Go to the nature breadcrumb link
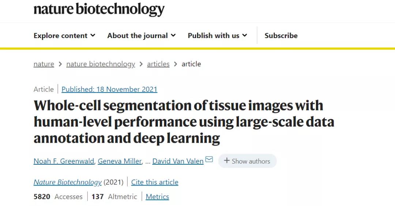Viewport: 395px width, 206px height. pyautogui.click(x=44, y=64)
